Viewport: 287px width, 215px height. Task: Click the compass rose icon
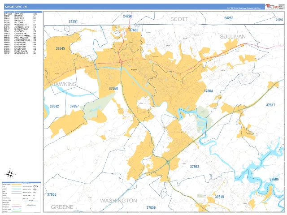pyautogui.click(x=10, y=174)
